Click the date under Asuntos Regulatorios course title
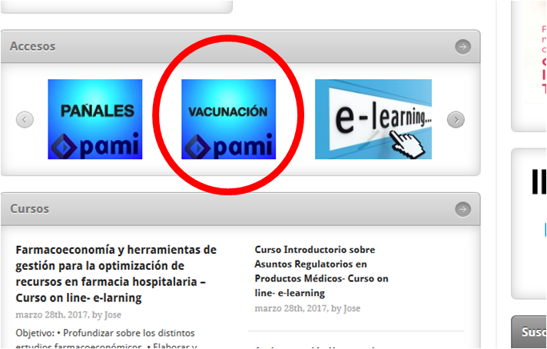 tap(307, 308)
